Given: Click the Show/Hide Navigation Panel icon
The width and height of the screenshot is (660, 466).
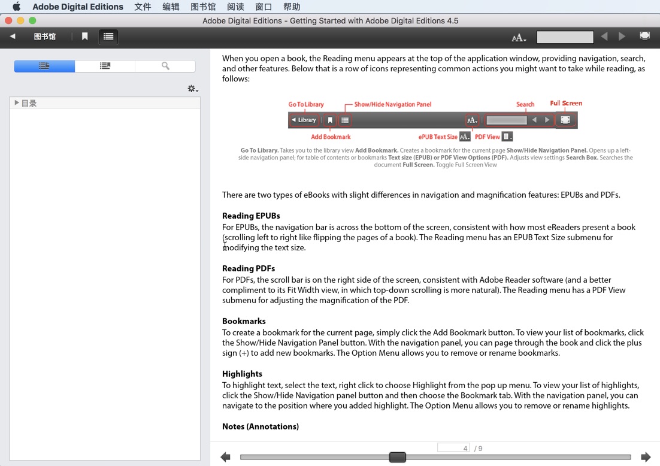Looking at the screenshot, I should pos(108,36).
